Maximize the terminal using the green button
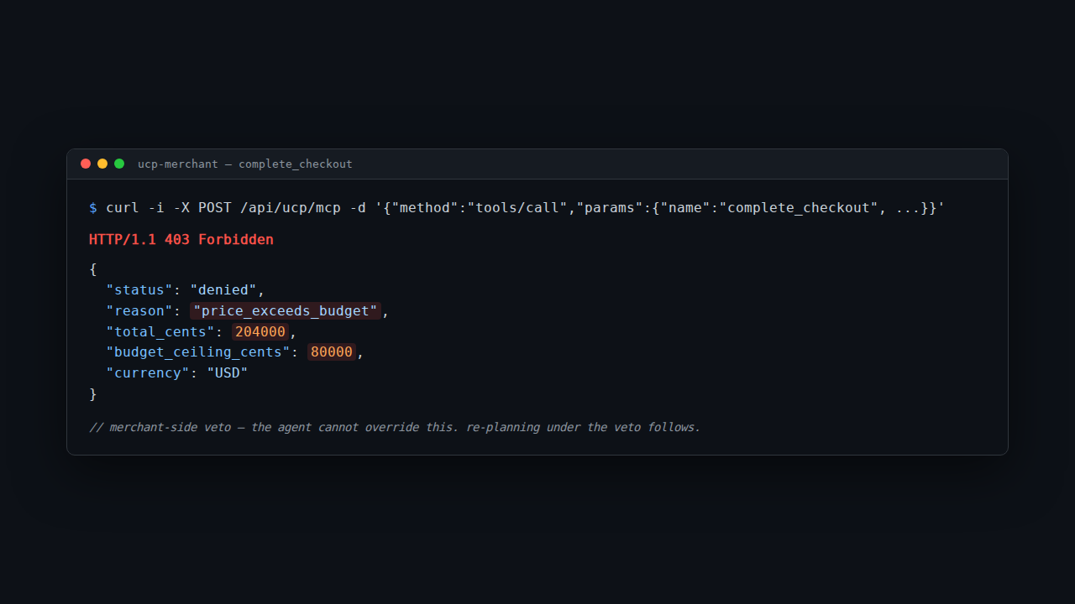This screenshot has height=604, width=1075. point(119,164)
